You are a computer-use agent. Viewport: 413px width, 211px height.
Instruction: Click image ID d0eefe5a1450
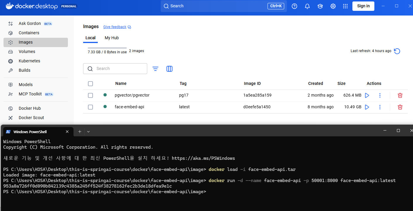pyautogui.click(x=257, y=107)
